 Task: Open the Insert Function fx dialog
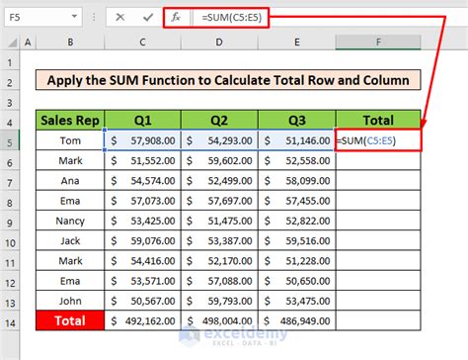click(176, 17)
